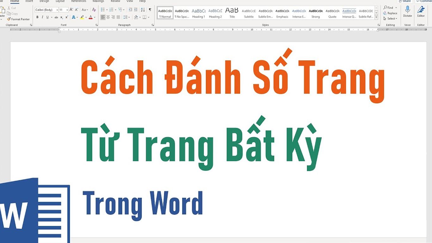432x243 pixels.
Task: Open the Paragraph dialog launcher
Action: point(153,25)
